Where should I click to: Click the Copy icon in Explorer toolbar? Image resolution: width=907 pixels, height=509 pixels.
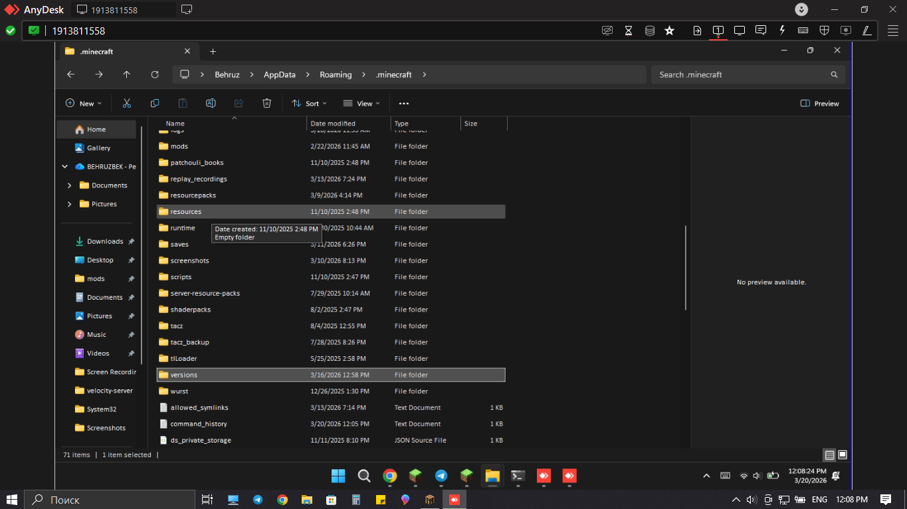[x=155, y=103]
